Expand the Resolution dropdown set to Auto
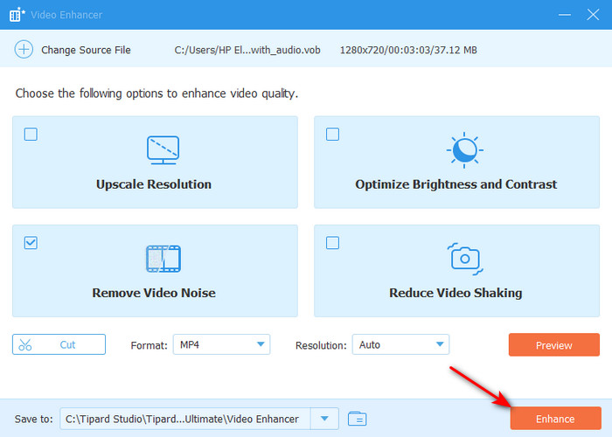Image resolution: width=612 pixels, height=437 pixels. [400, 345]
